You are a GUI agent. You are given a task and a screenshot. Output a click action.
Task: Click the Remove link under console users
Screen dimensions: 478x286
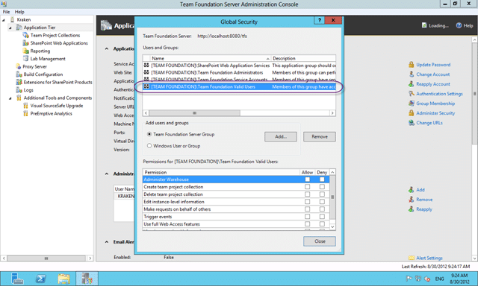pos(424,200)
